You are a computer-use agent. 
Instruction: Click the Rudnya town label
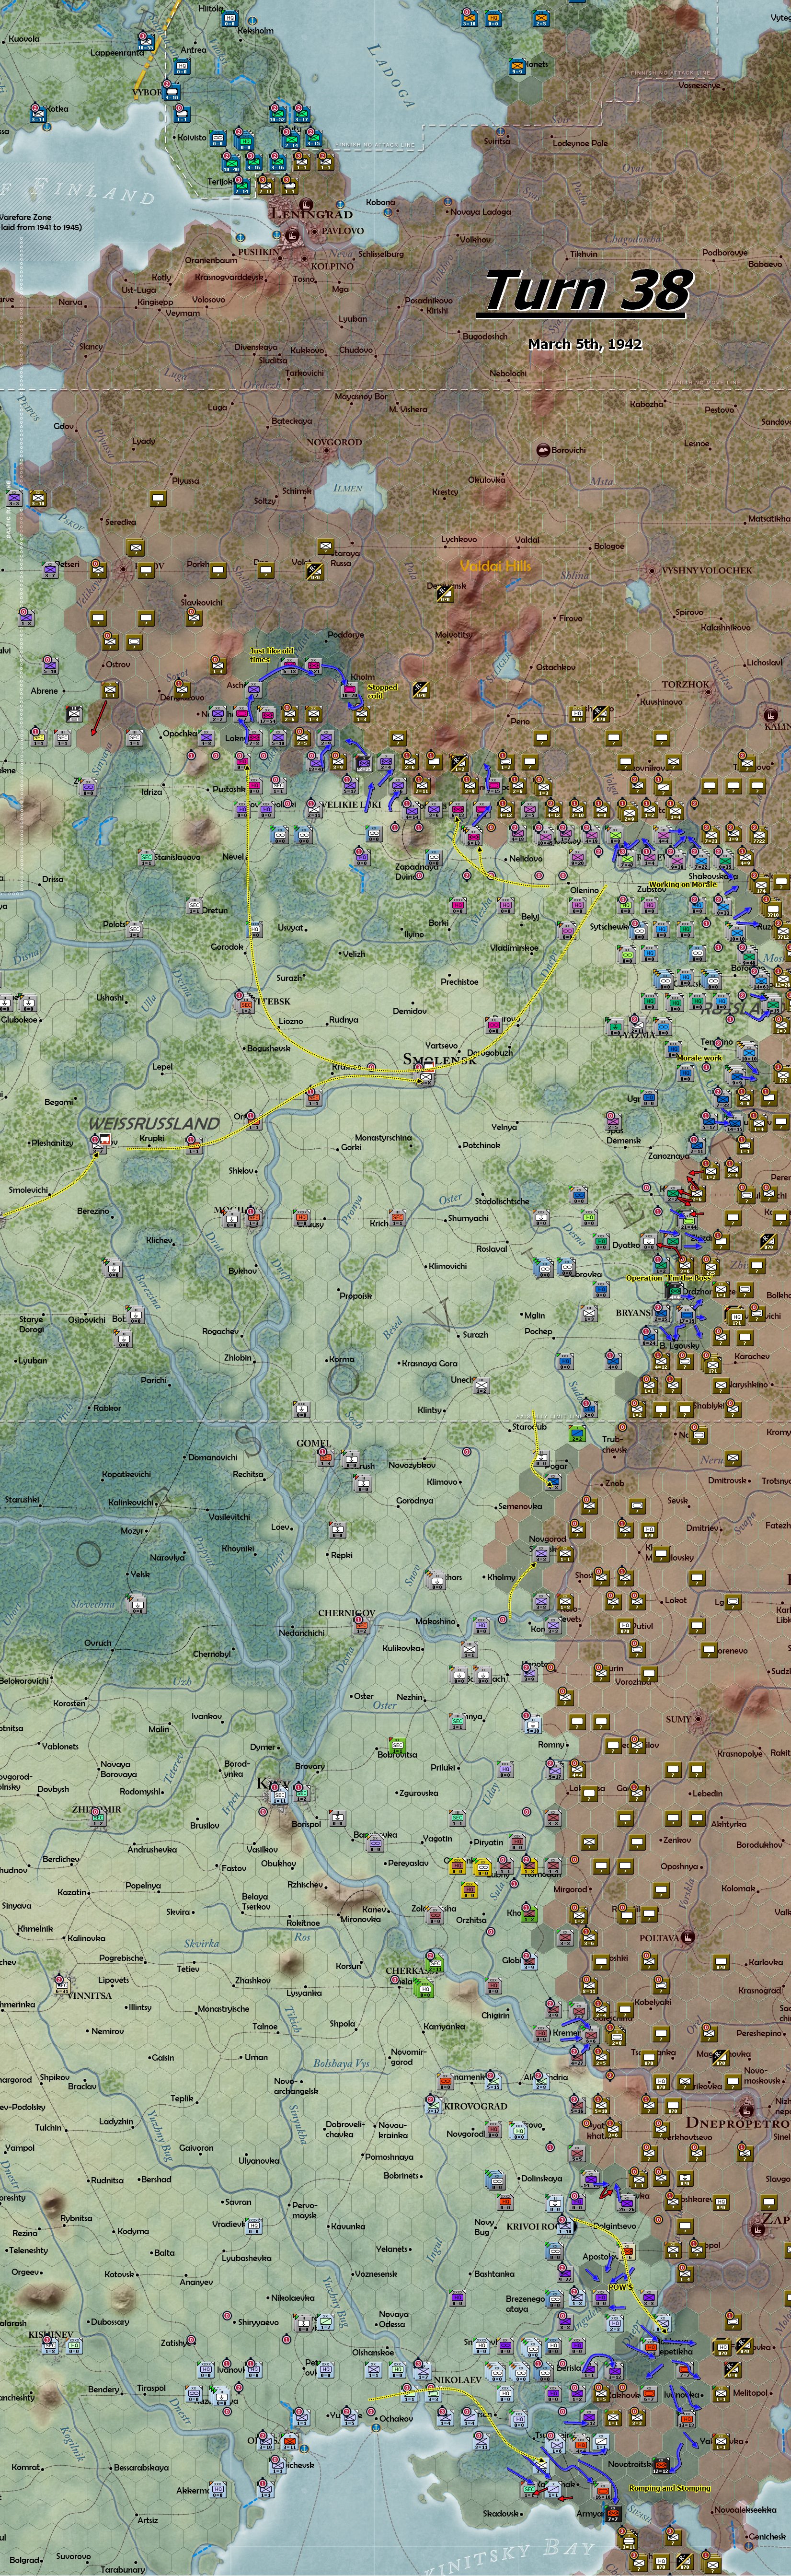343,1020
